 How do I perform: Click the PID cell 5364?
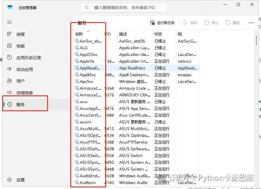coord(109,88)
